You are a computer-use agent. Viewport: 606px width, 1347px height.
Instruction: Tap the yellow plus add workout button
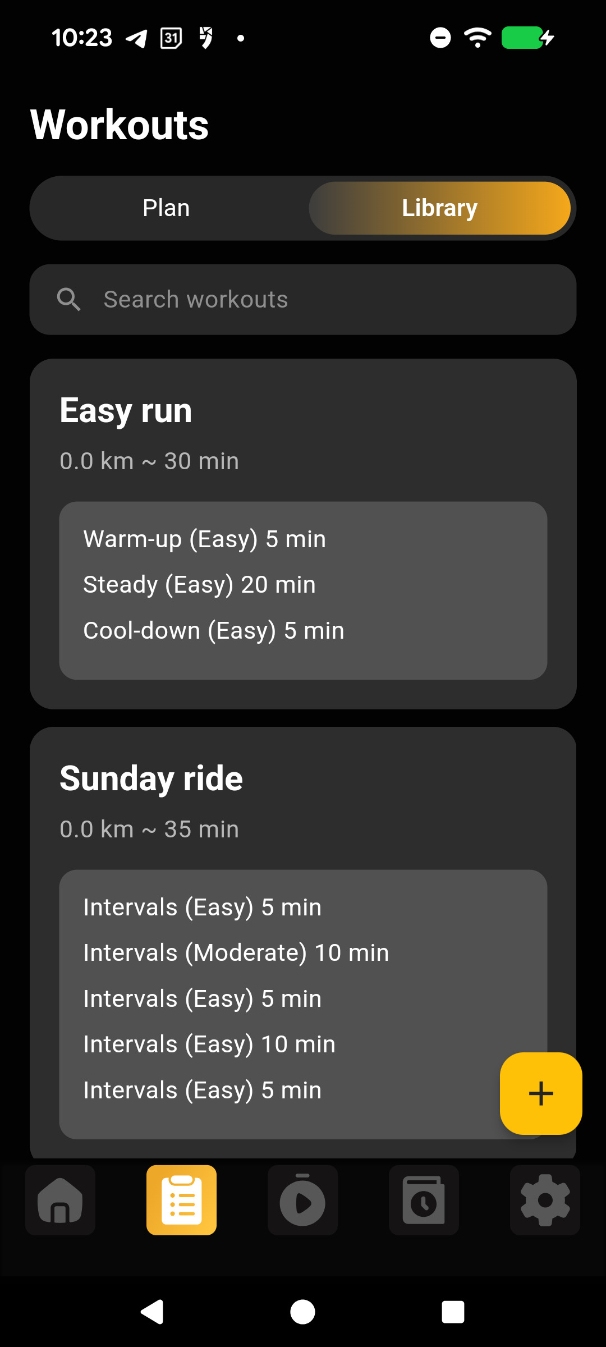pyautogui.click(x=541, y=1093)
